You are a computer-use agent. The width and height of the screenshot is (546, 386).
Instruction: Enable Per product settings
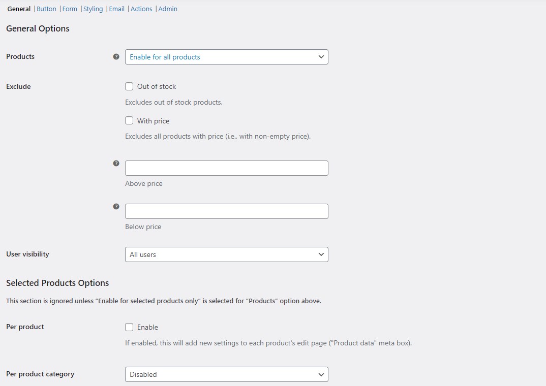point(129,327)
